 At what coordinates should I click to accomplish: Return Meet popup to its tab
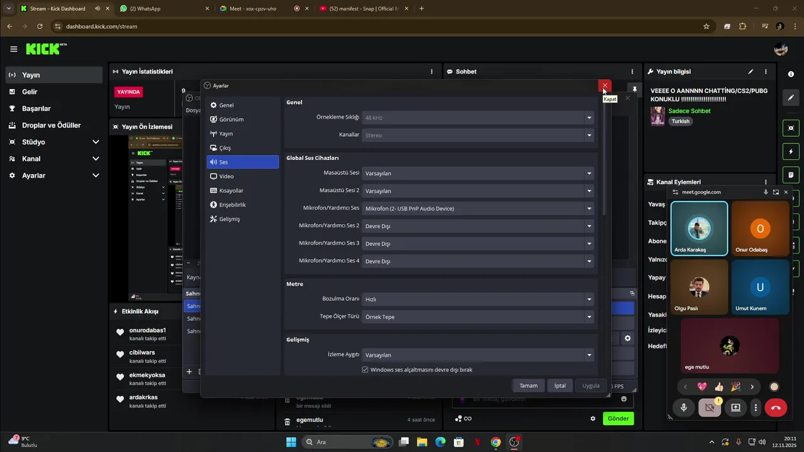776,192
